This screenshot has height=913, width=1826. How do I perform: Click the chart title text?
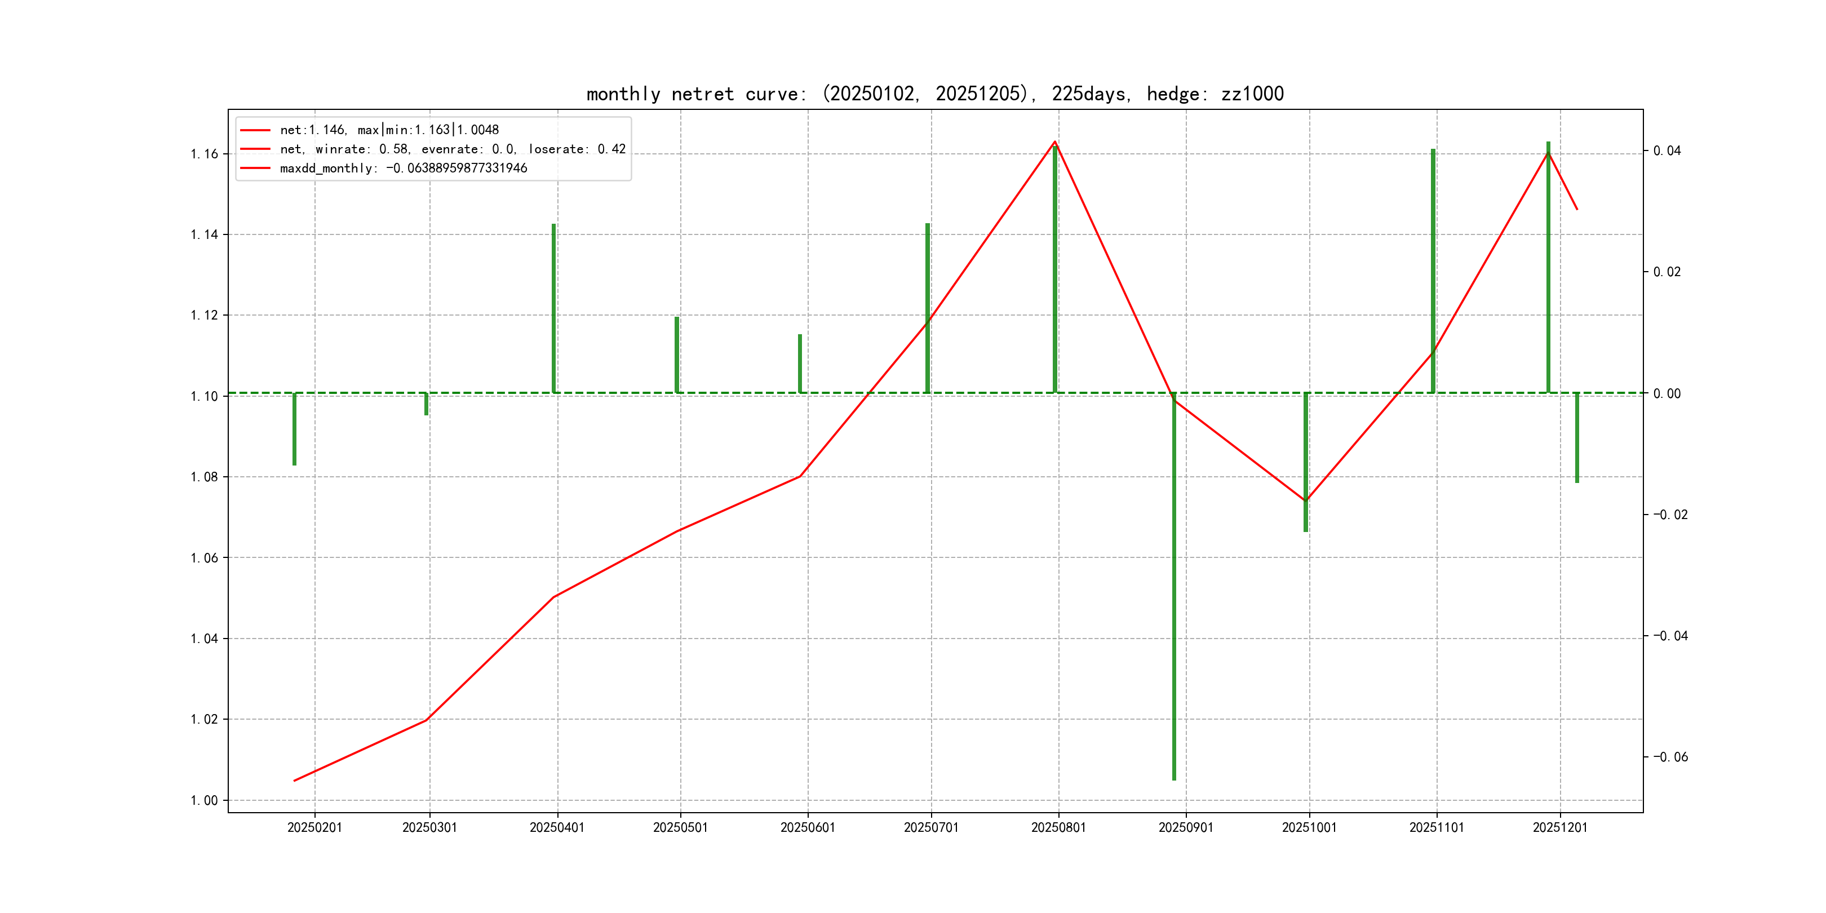pos(934,94)
